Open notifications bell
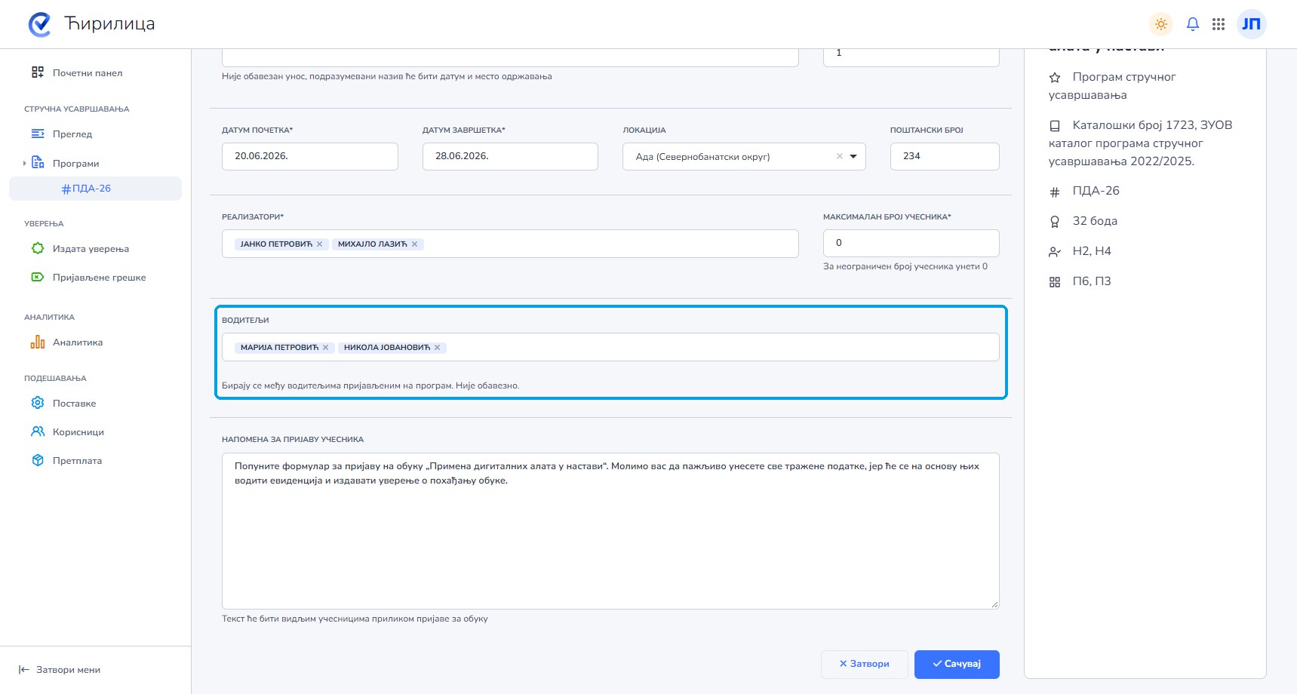1297x694 pixels. click(x=1193, y=24)
